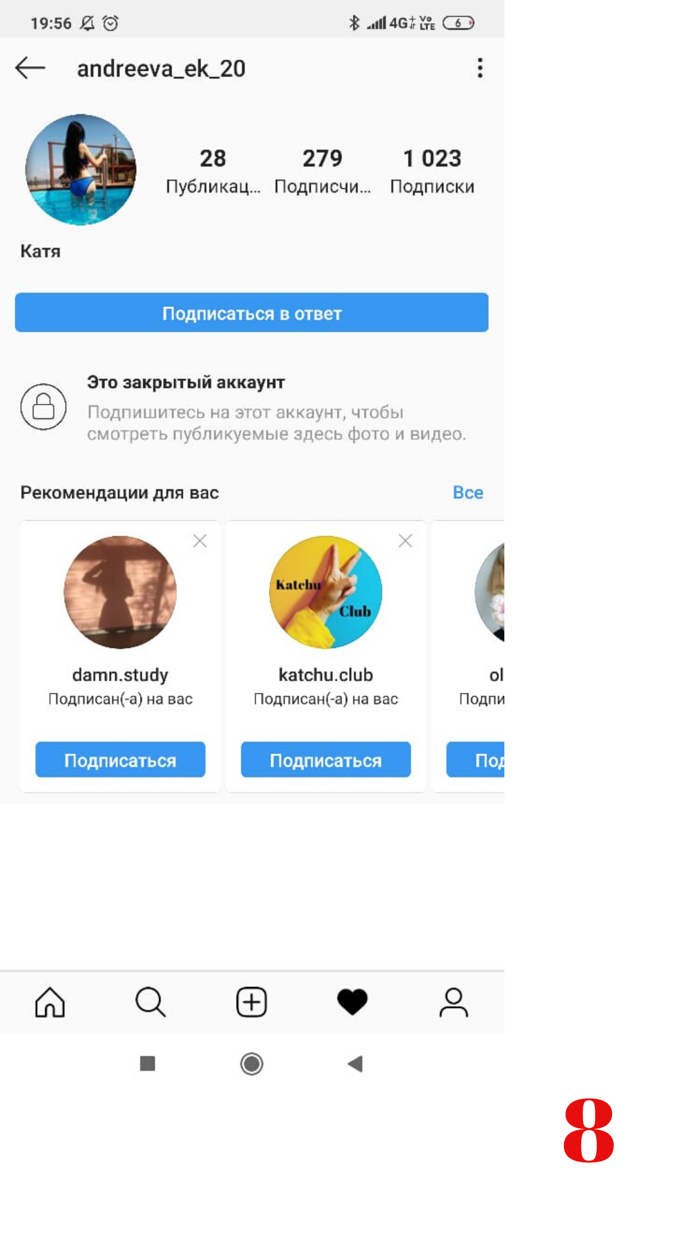693x1233 pixels.
Task: Tap the Android square recents button
Action: coord(148,1064)
